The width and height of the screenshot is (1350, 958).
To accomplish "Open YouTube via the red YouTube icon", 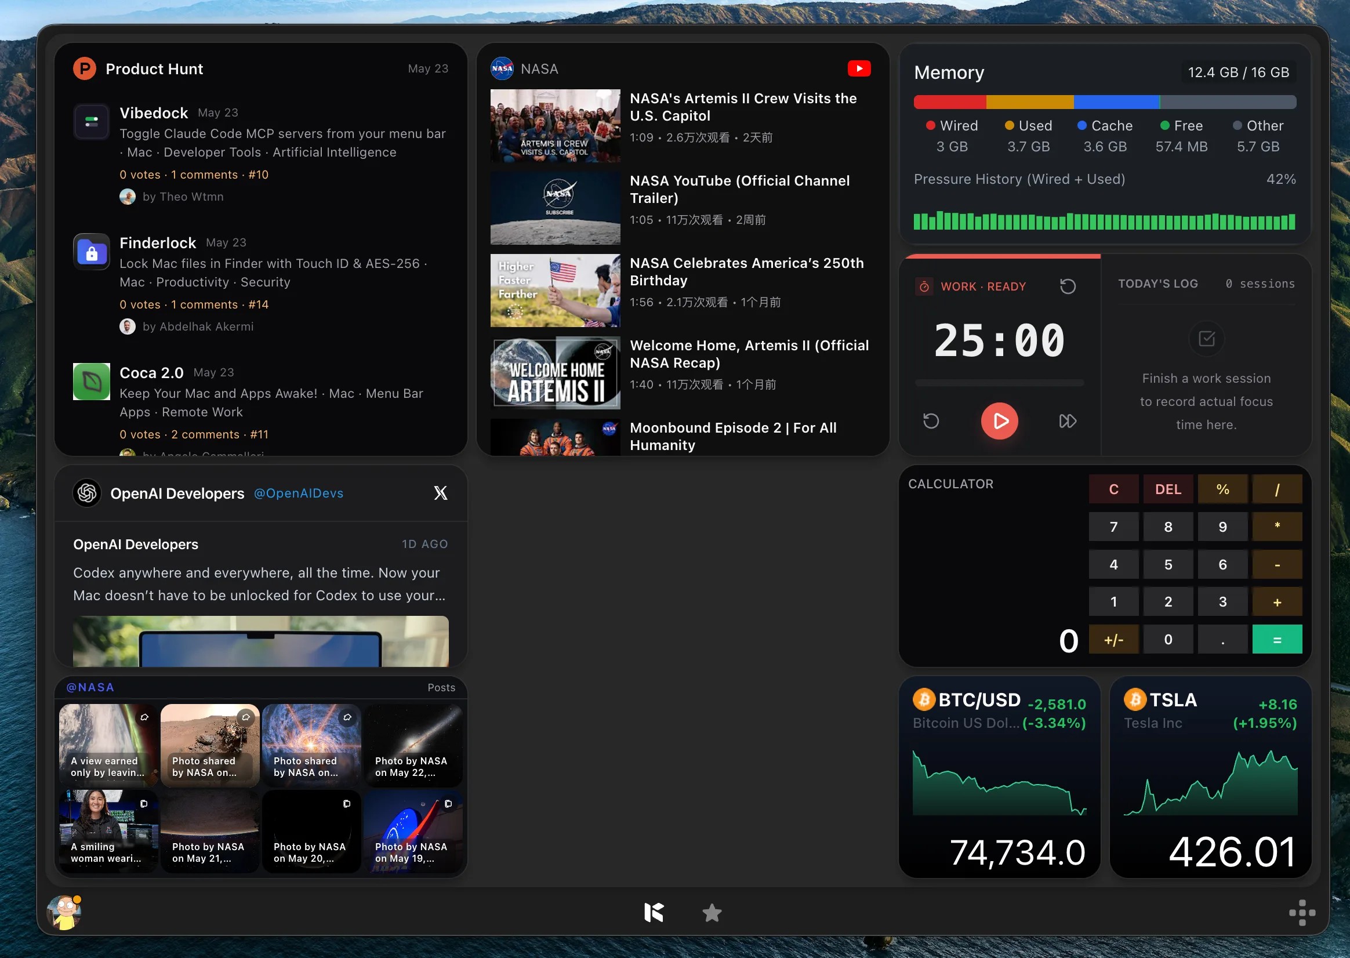I will tap(859, 69).
